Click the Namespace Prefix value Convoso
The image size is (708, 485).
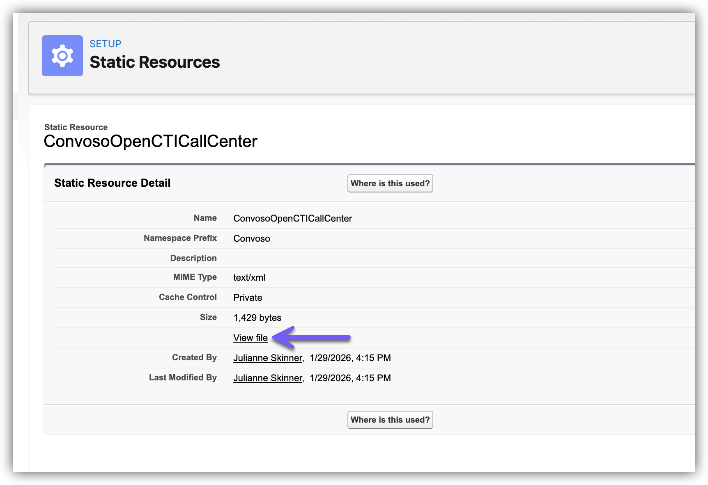251,238
